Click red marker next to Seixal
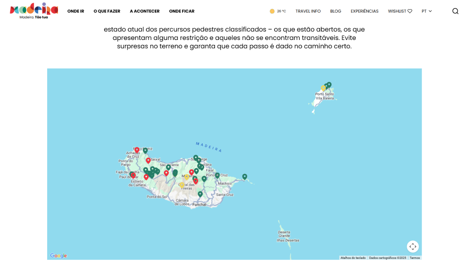The width and height of the screenshot is (466, 270). (x=148, y=160)
